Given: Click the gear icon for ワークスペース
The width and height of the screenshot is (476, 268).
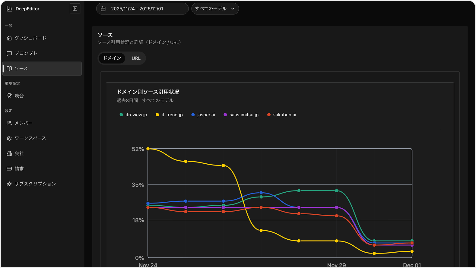Looking at the screenshot, I should (x=9, y=138).
